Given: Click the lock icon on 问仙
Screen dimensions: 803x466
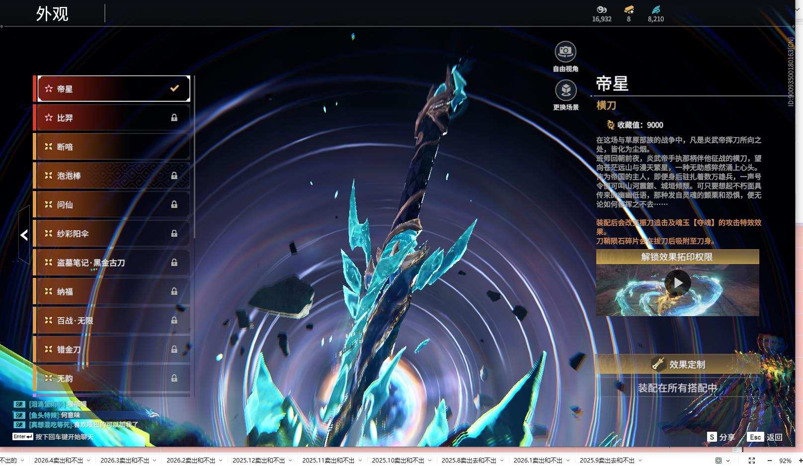Looking at the screenshot, I should tap(174, 204).
